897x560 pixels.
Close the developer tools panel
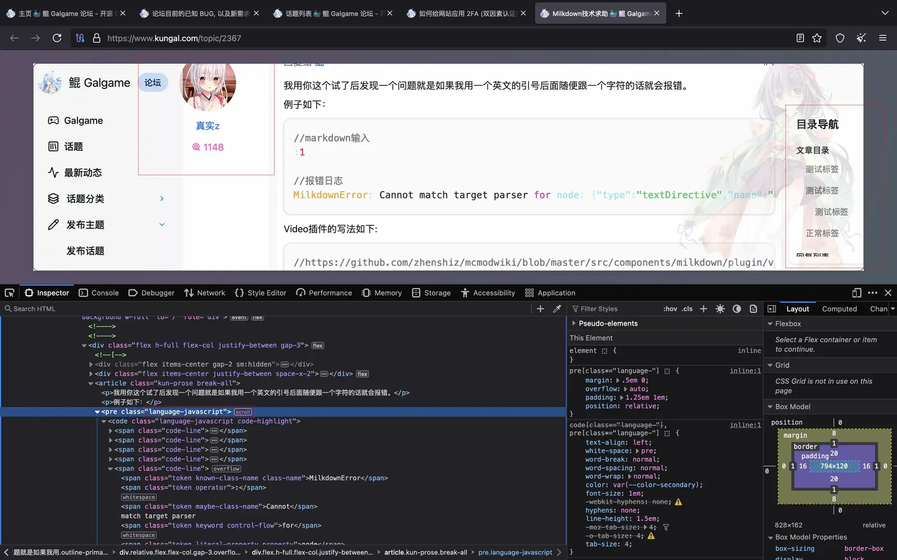(x=888, y=293)
